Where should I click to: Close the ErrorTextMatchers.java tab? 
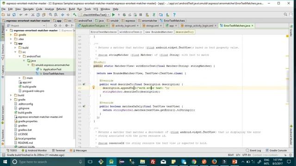click(x=253, y=26)
